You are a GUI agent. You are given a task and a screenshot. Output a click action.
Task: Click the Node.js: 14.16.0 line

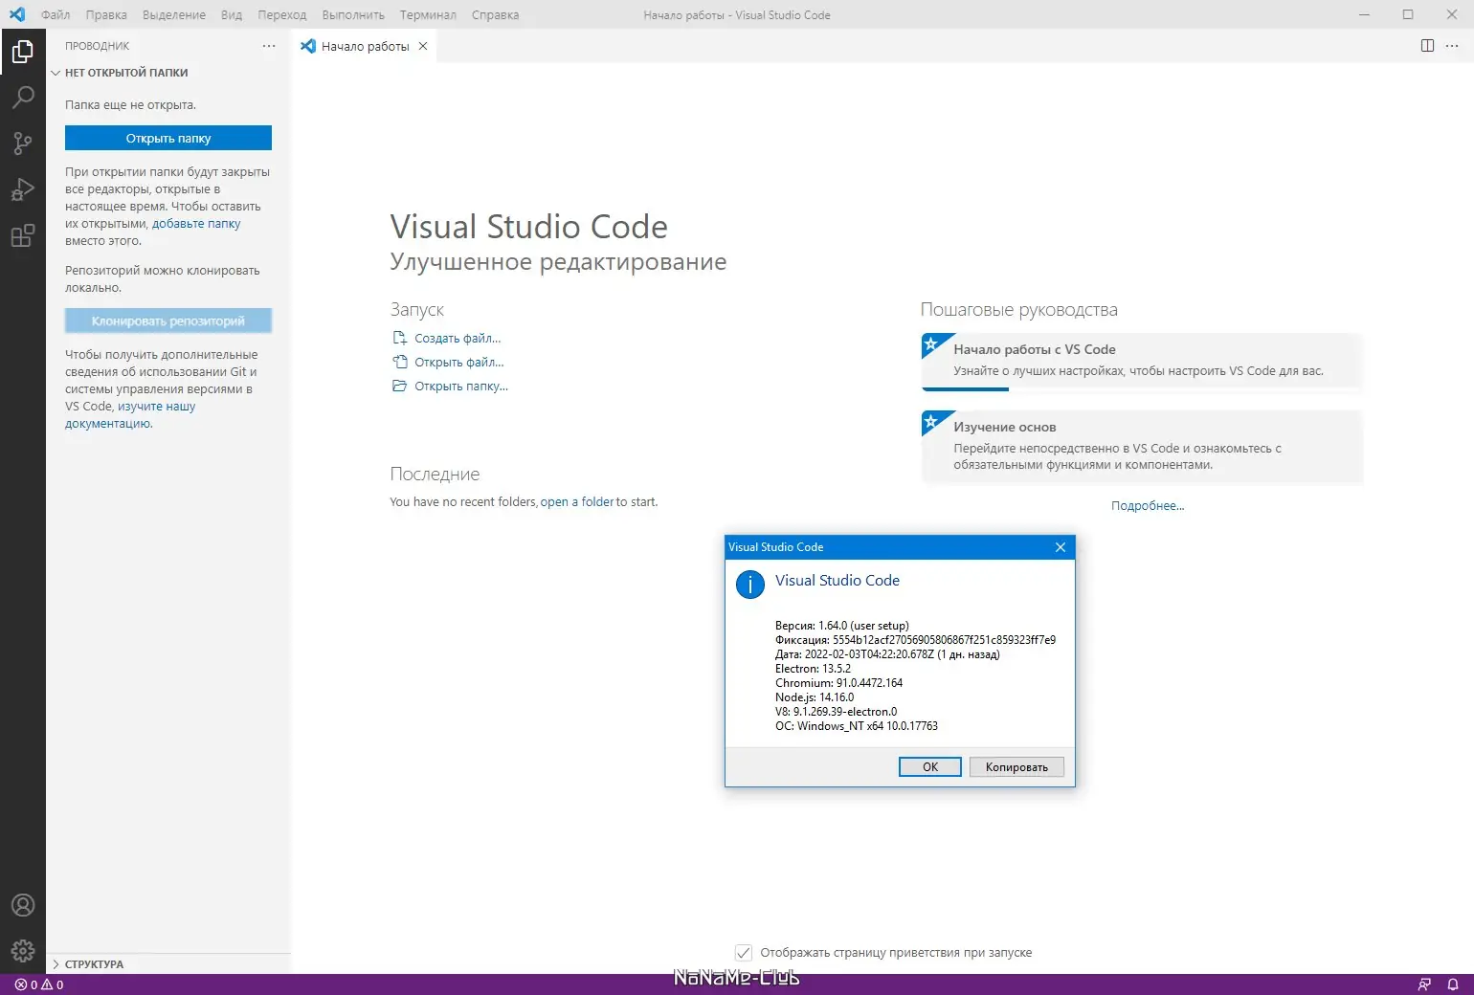point(815,697)
